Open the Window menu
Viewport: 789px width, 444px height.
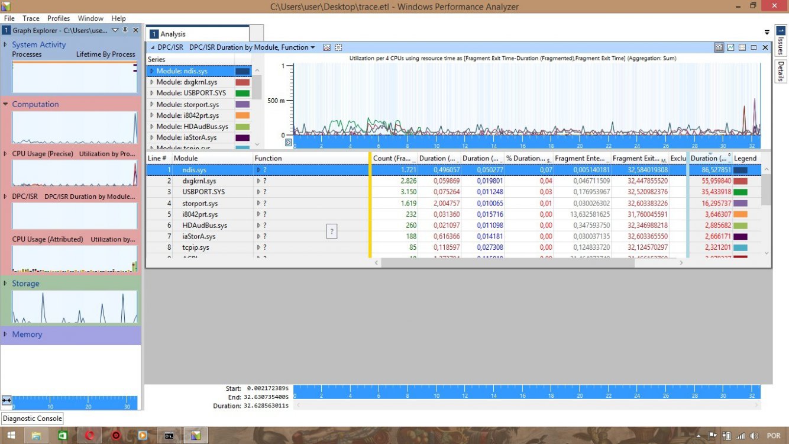pyautogui.click(x=90, y=18)
